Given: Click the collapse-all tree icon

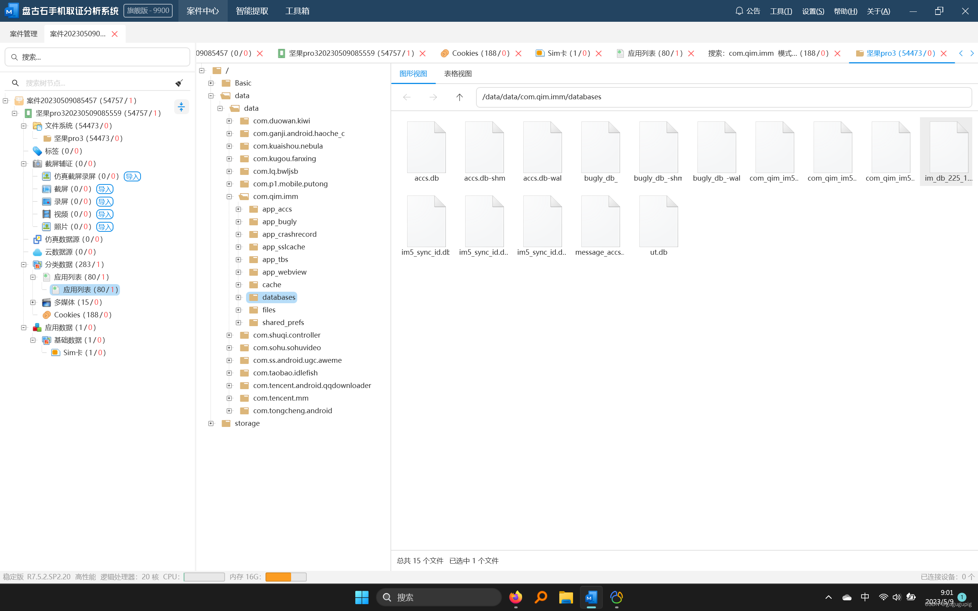Looking at the screenshot, I should tap(181, 107).
